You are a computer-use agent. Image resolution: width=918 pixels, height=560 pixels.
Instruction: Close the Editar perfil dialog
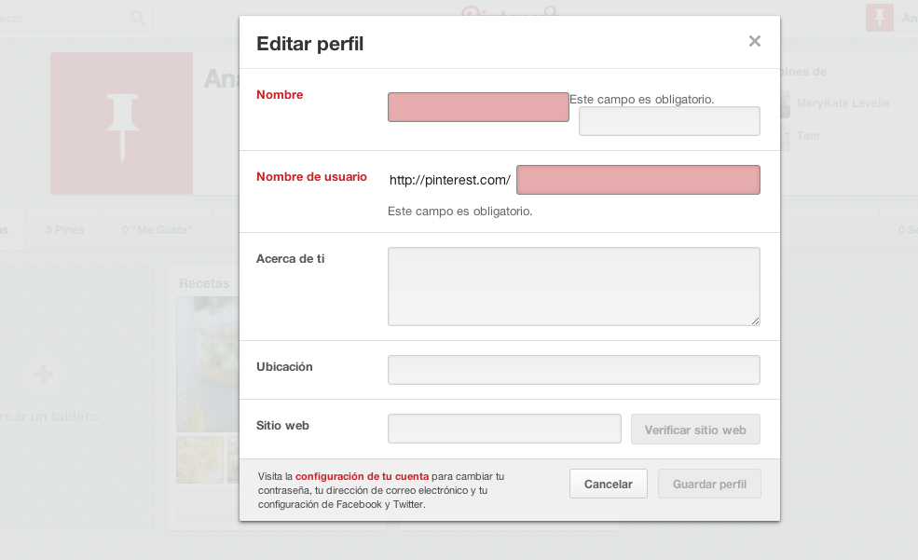point(754,41)
